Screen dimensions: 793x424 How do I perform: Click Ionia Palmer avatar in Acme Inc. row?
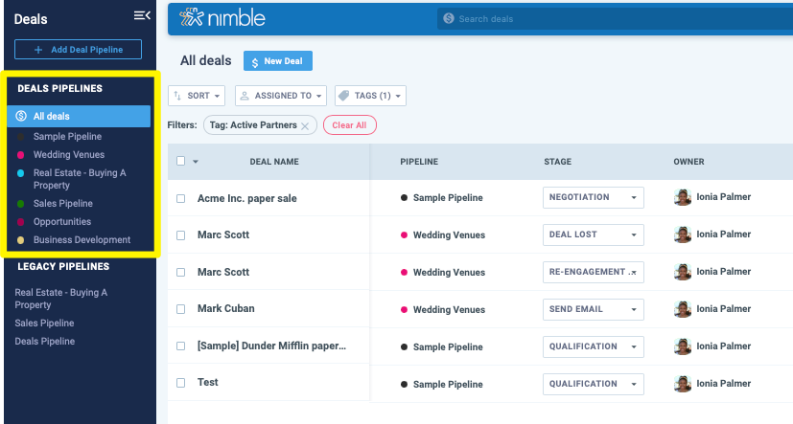pos(683,197)
